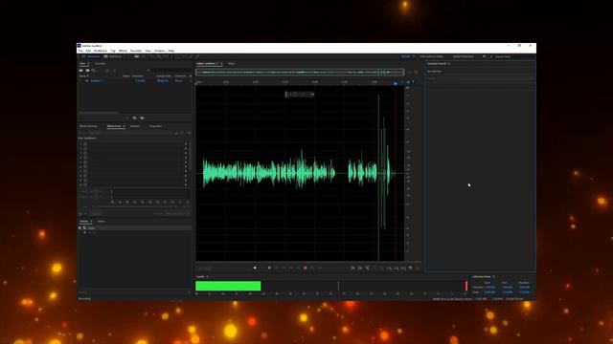Switch to the Media Browser tab
Screen dimensions: 613x344
88,126
